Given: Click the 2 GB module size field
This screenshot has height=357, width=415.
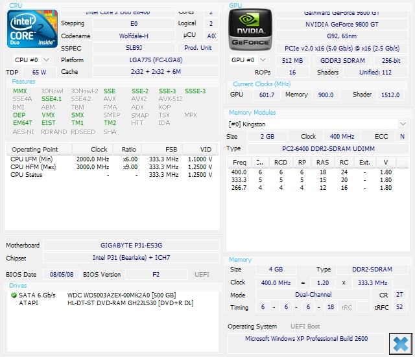Looking at the screenshot, I should [267, 137].
